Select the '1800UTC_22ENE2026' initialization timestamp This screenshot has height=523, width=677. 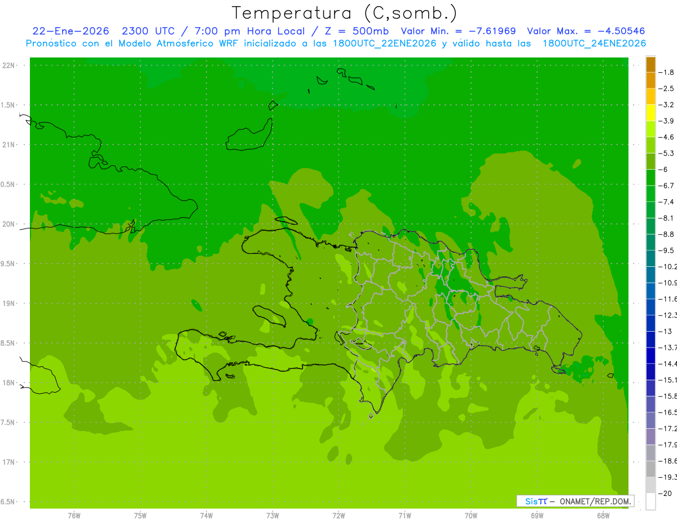[x=384, y=43]
